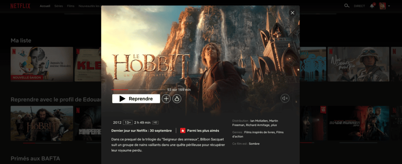Click actor link Ian McKellen
The height and width of the screenshot is (164, 402).
(259, 121)
